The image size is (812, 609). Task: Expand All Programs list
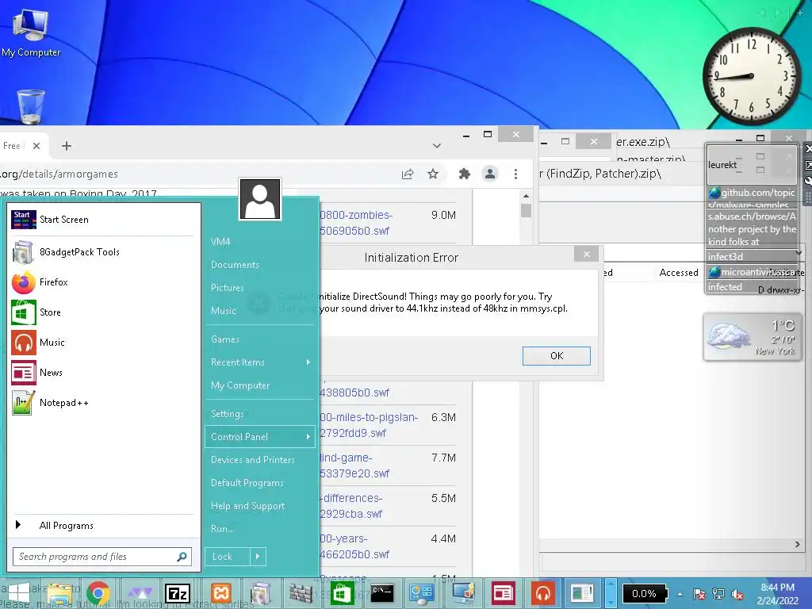102,526
